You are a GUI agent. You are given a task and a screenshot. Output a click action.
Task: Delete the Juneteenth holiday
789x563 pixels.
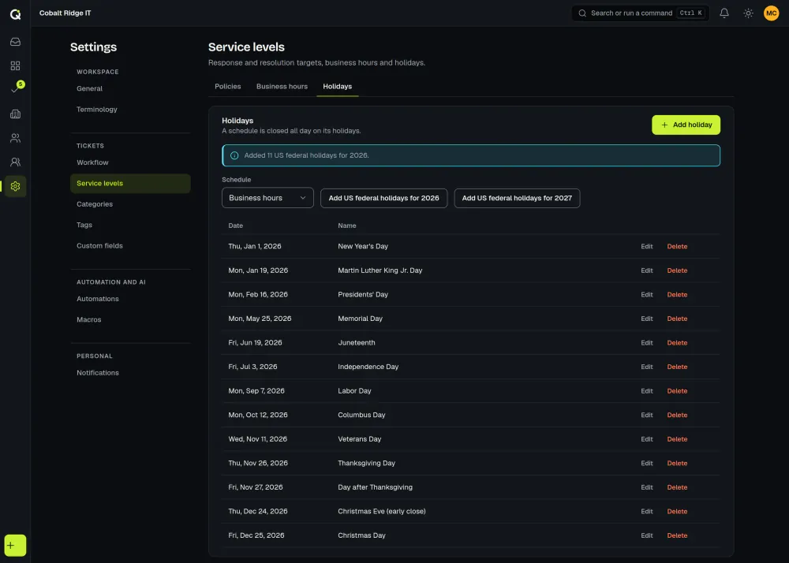[677, 343]
